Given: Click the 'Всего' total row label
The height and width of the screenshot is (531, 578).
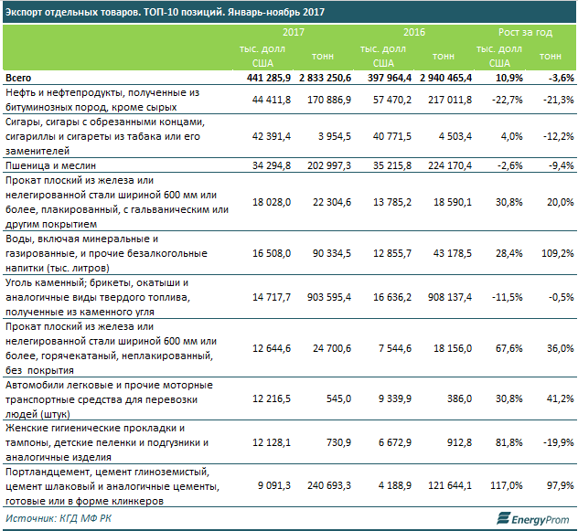Looking at the screenshot, I should pyautogui.click(x=20, y=79).
